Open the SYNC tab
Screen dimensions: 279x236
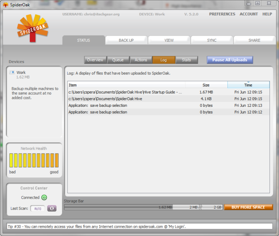pyautogui.click(x=211, y=40)
